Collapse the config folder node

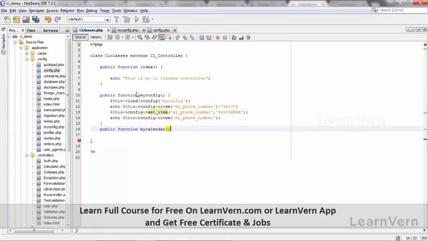pos(27,59)
